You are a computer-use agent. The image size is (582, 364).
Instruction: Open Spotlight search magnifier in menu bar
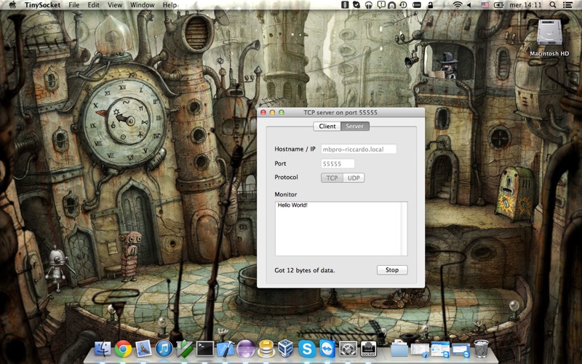(553, 5)
